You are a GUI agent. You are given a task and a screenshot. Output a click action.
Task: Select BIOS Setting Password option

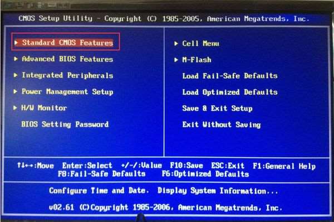click(x=65, y=124)
